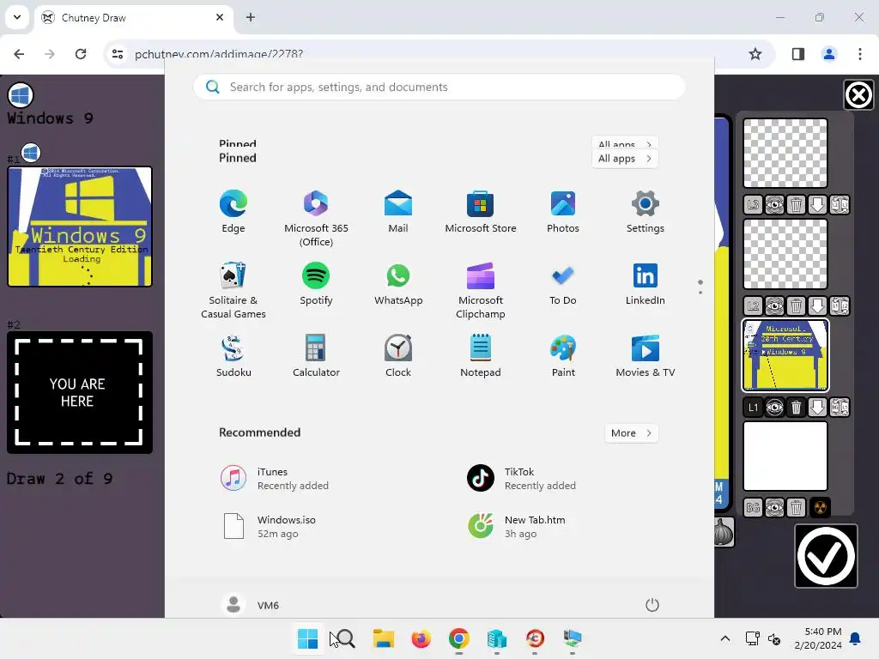
Task: Select the white BG layer thumbnail
Action: [785, 456]
